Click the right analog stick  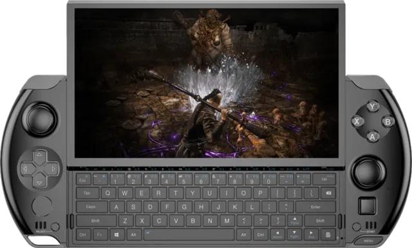coord(368,173)
